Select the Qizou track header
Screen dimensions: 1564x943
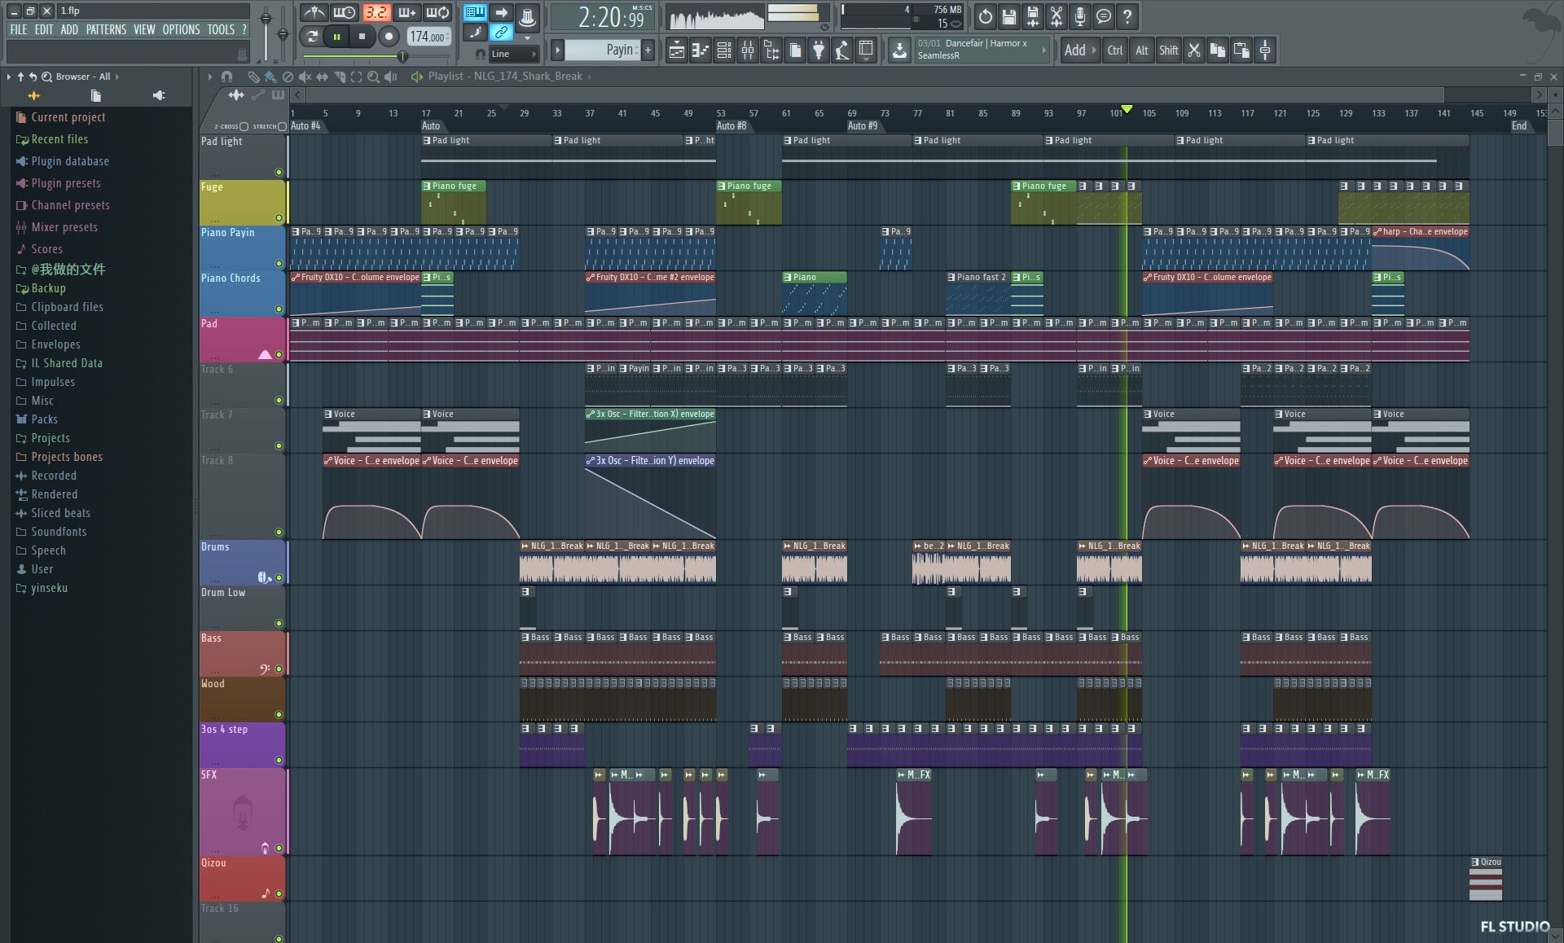[242, 878]
